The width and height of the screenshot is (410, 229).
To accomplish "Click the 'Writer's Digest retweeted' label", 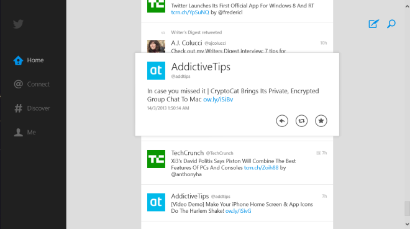I will [x=196, y=32].
